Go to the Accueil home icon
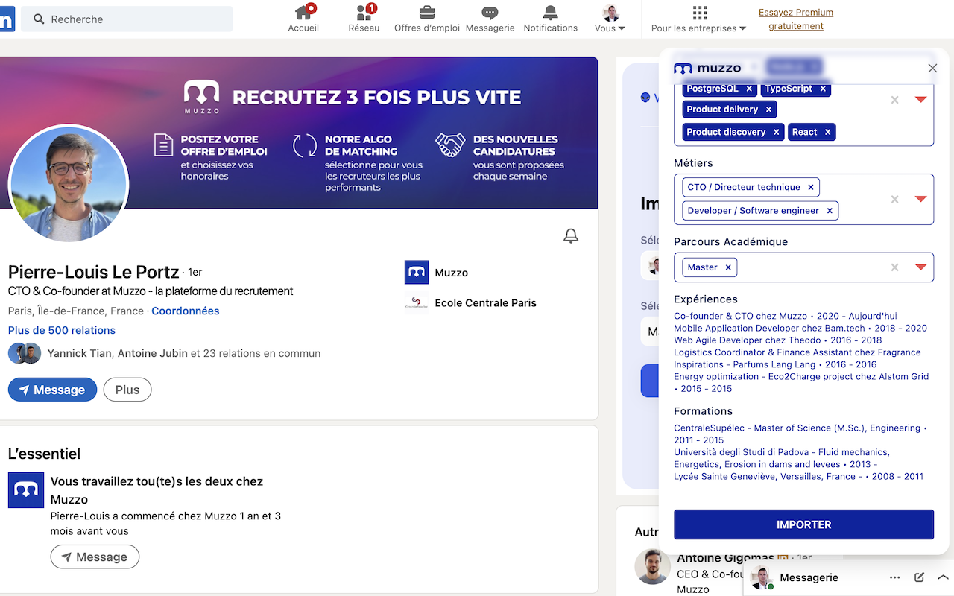 [303, 12]
